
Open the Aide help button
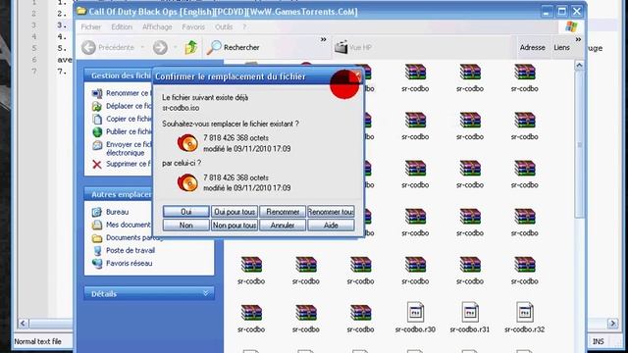tap(331, 226)
